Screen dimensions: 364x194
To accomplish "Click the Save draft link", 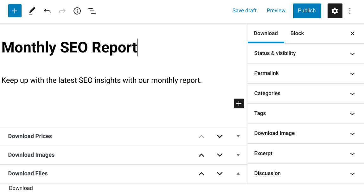I will pyautogui.click(x=244, y=11).
